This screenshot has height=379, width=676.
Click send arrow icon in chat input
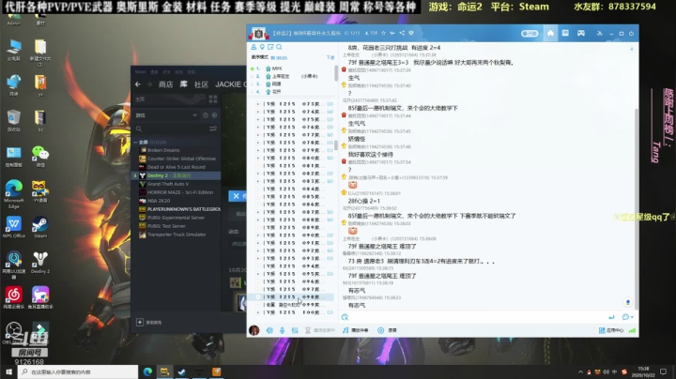[x=611, y=317]
